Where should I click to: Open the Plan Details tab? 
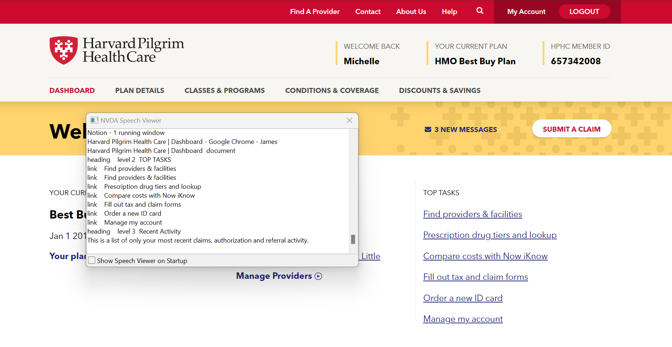point(140,90)
